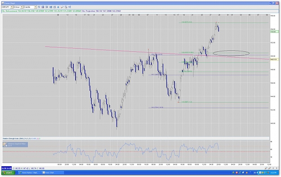
Task: Click the blue X delete icon in the toolbar
Action: 58,7
